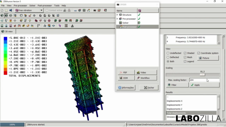Click the black weight triangle icon
The image size is (226, 127).
pos(72,26)
